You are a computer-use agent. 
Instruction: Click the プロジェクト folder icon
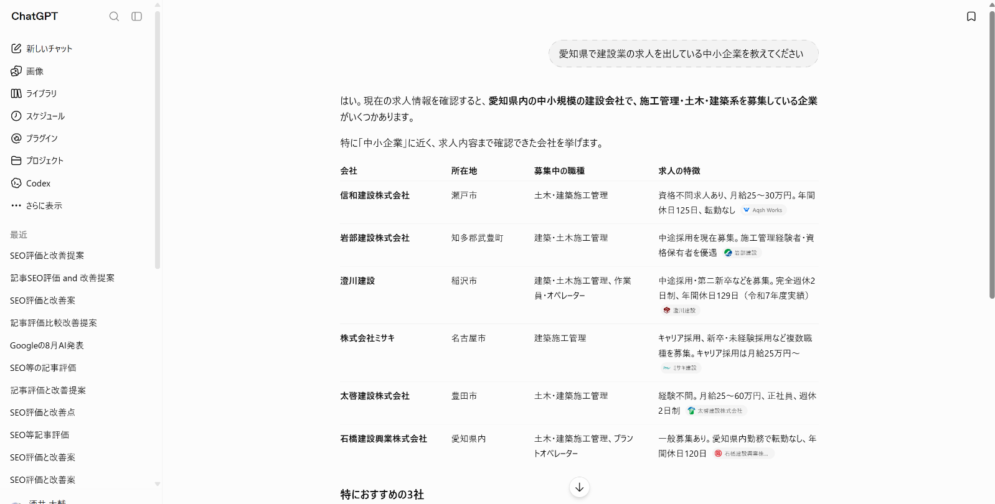pyautogui.click(x=16, y=161)
